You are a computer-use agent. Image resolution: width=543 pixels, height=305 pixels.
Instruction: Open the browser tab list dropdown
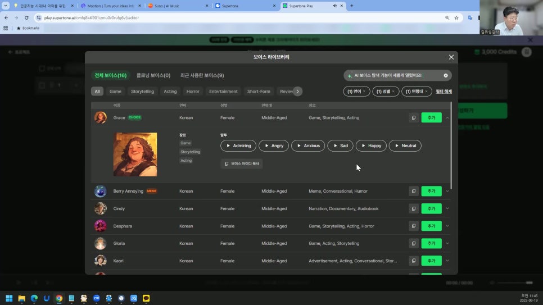click(x=6, y=6)
